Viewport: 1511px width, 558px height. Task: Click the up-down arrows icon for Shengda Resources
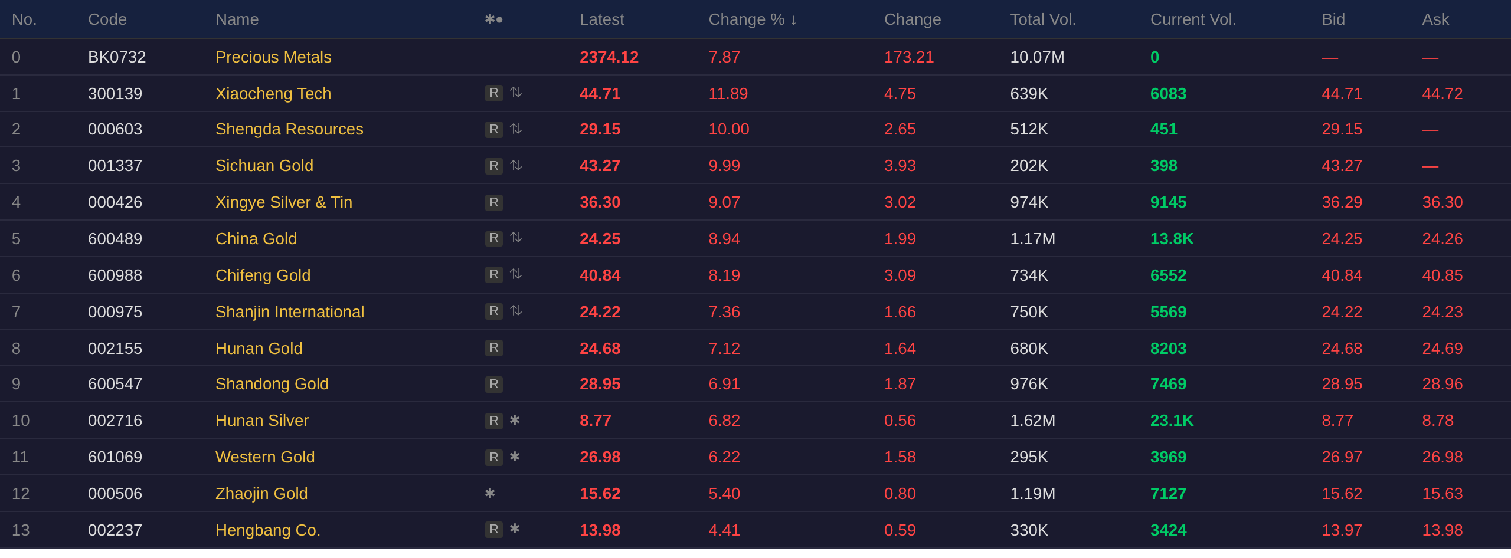tap(516, 129)
